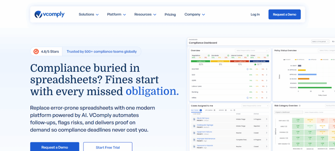Click the info icon beside ISO27001 percentages
Viewport: 335px width, 151px height.
pos(247,69)
